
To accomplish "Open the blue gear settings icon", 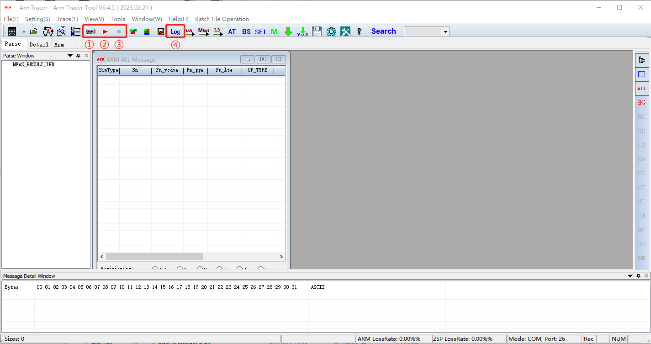I will click(331, 31).
